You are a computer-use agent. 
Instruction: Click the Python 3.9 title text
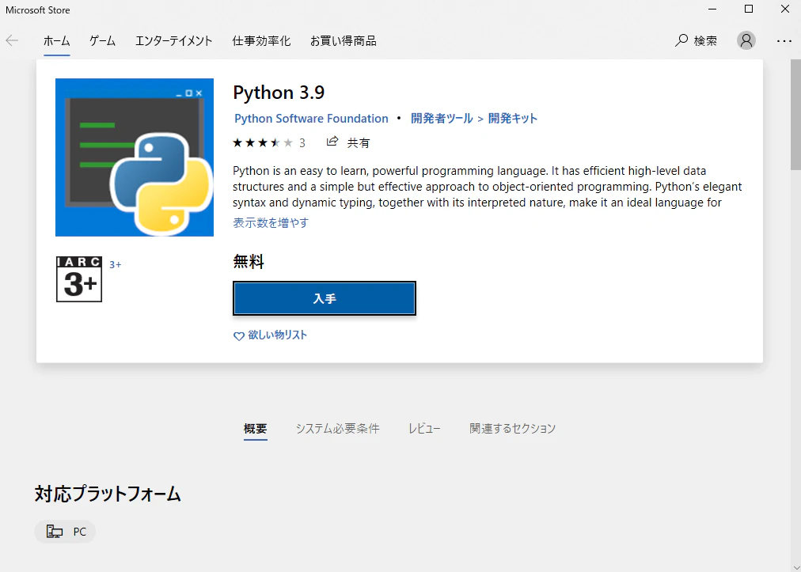(x=279, y=93)
